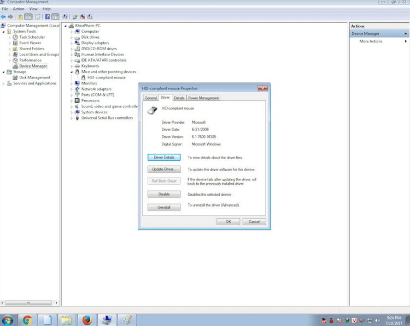
Task: Click the Task Scheduler clock icon
Action: click(x=15, y=37)
